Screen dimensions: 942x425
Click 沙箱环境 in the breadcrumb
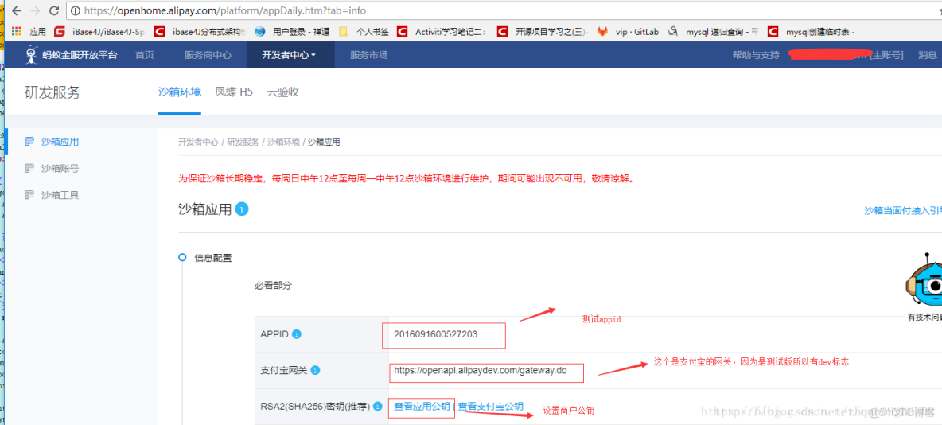pyautogui.click(x=283, y=142)
